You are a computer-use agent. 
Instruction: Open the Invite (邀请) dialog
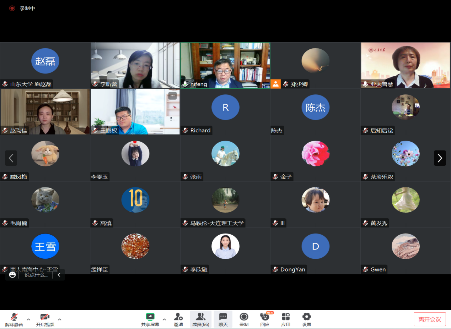[178, 317]
